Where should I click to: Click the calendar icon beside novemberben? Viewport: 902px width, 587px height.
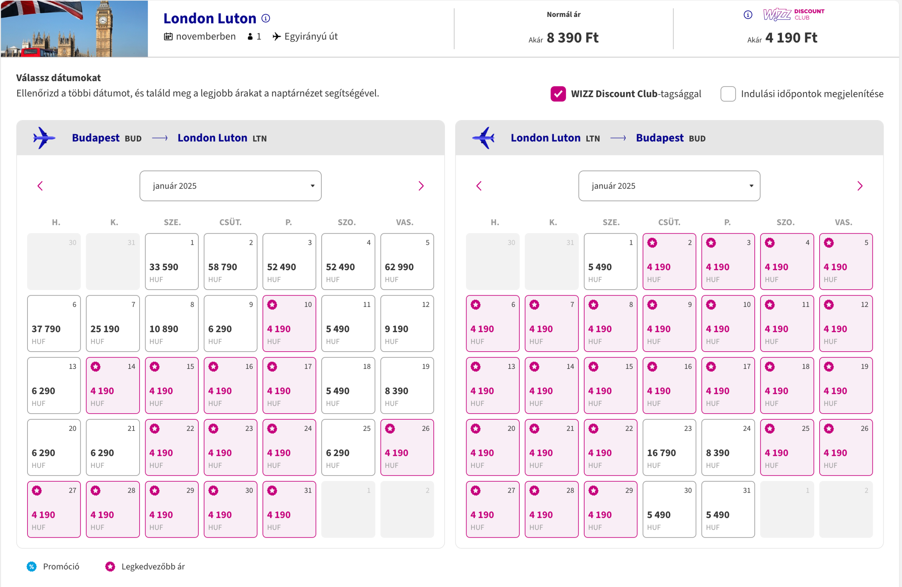point(168,36)
